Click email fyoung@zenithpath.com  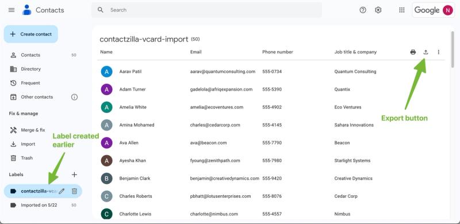point(215,161)
